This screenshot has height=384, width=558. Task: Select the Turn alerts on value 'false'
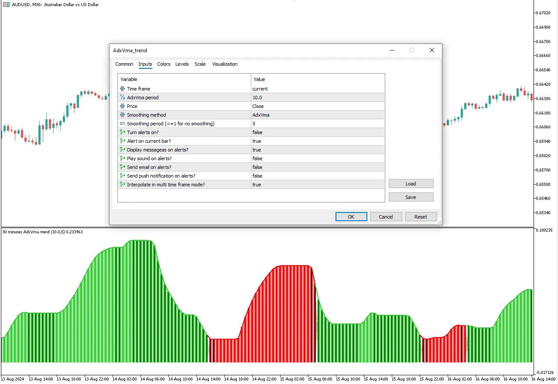pos(257,132)
